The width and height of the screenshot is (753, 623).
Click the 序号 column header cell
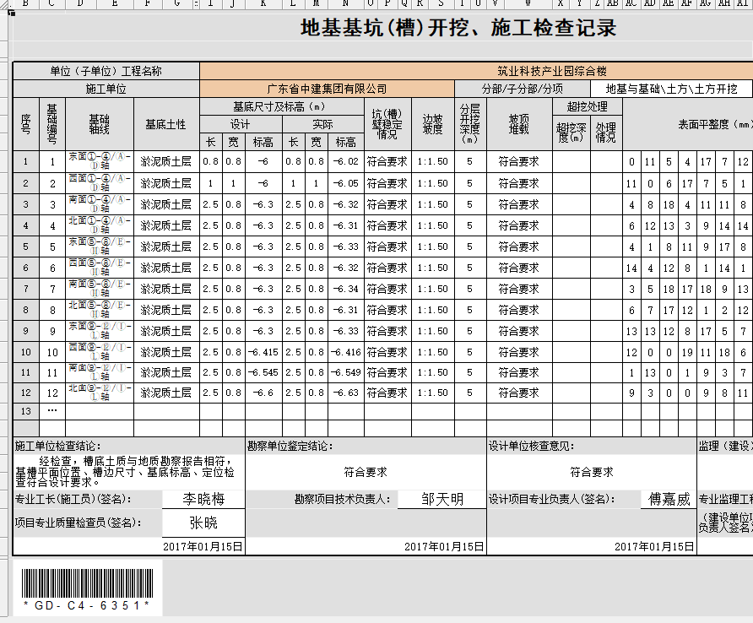26,124
